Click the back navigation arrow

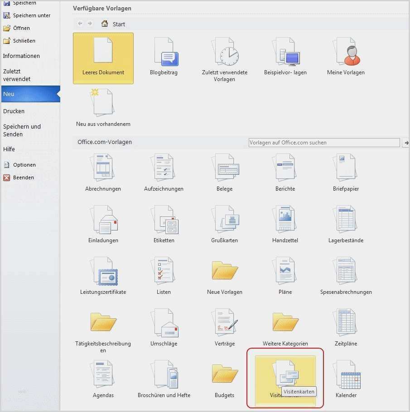[80, 24]
